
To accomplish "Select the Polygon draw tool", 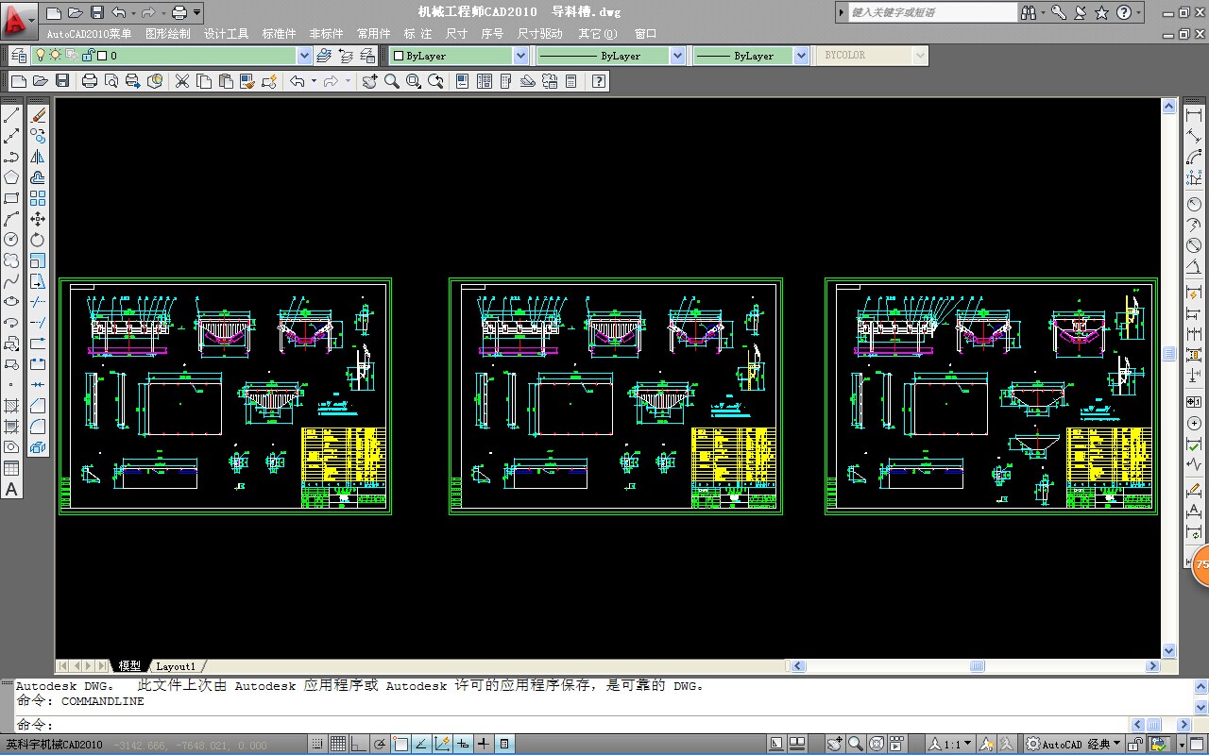I will coord(11,177).
